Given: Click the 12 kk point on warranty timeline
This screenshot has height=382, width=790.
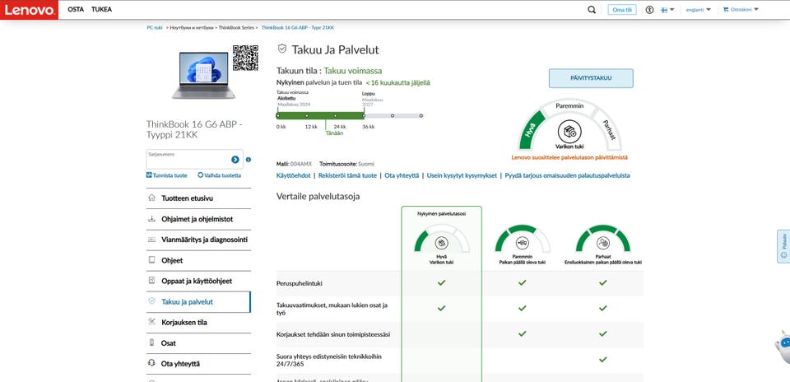Looking at the screenshot, I should [x=306, y=116].
